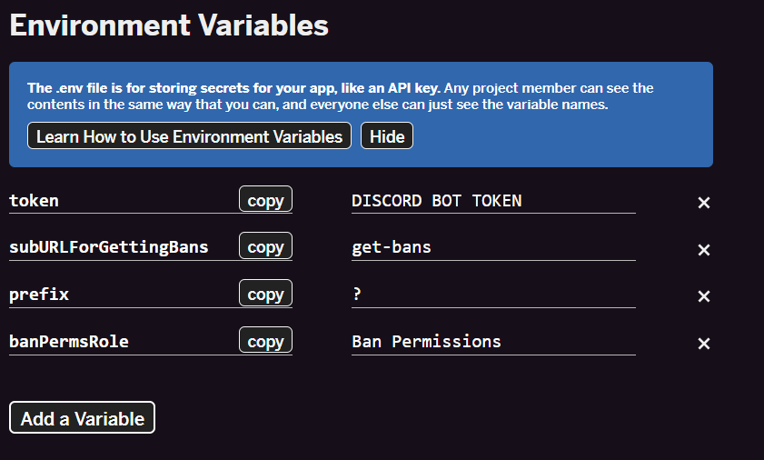Edit the banPermsRole name field

[122, 342]
